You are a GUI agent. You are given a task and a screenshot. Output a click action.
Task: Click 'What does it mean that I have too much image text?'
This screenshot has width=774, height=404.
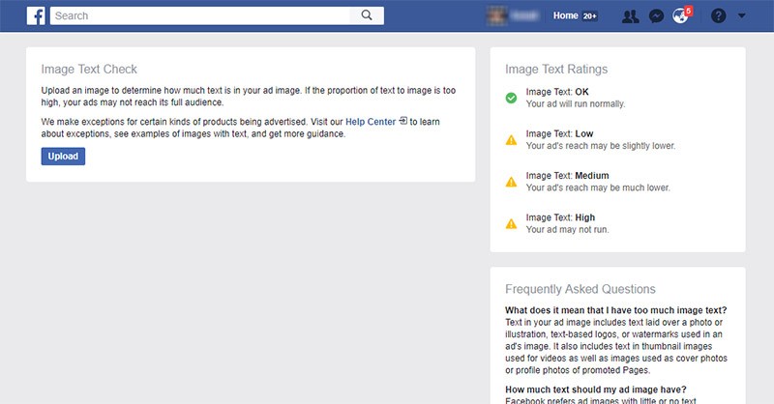pos(616,310)
